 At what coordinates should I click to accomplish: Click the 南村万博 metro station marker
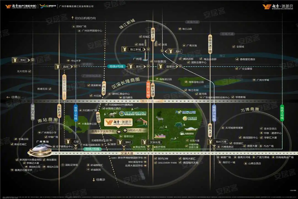click(x=218, y=142)
